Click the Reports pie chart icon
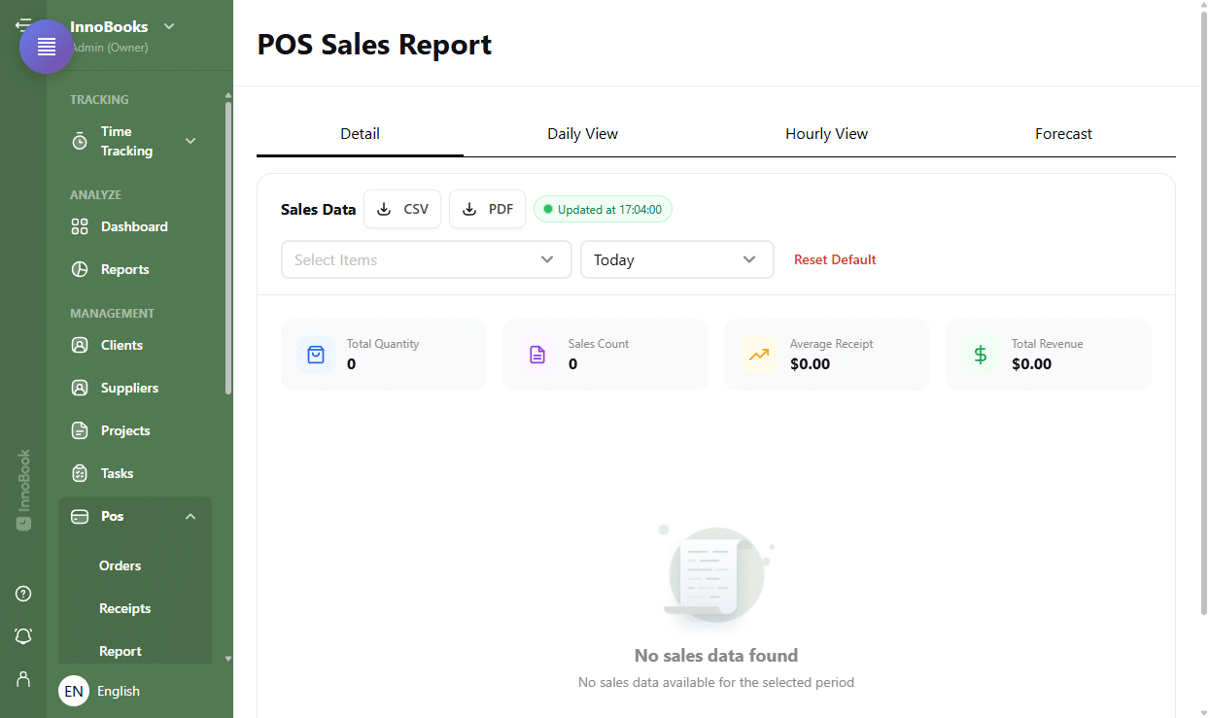The image size is (1209, 718). tap(80, 269)
